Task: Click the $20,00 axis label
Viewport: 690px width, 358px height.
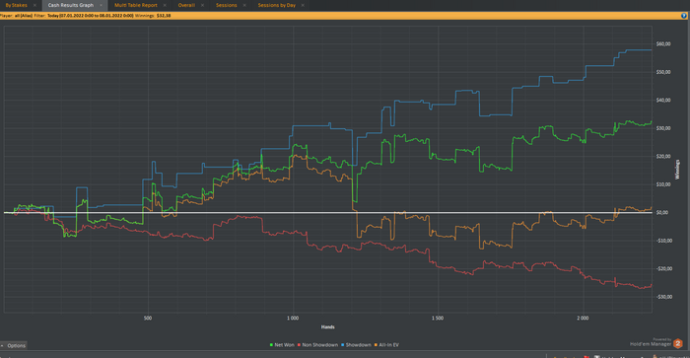Action: click(663, 157)
